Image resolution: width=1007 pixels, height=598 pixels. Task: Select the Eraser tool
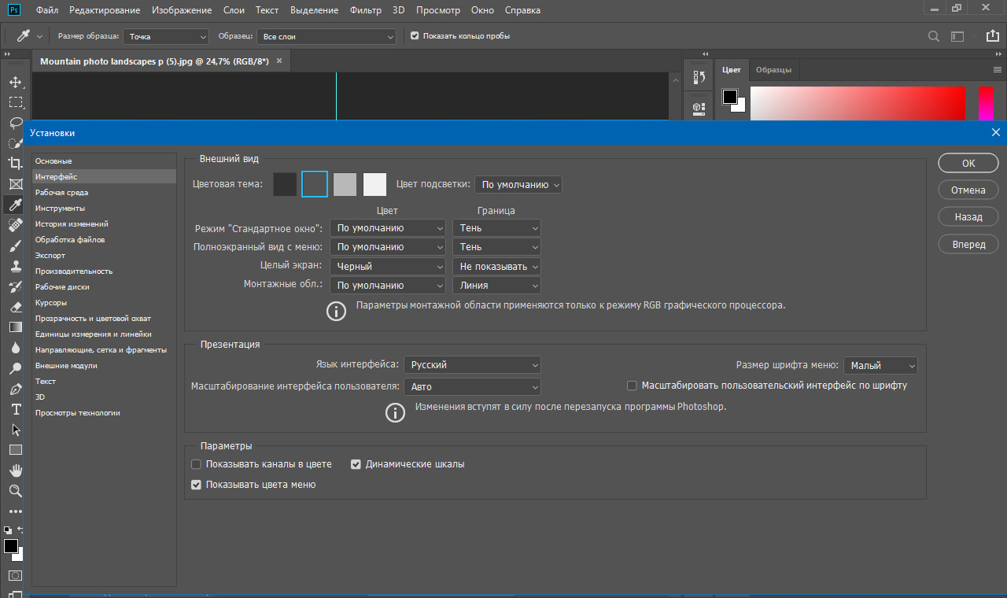[x=15, y=307]
